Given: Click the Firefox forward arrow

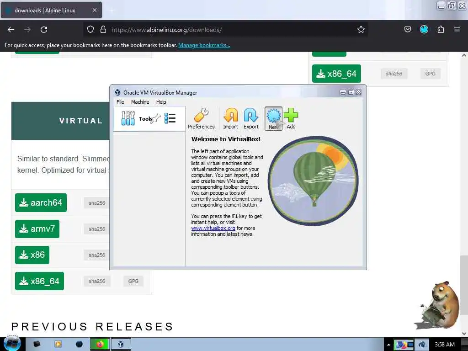Looking at the screenshot, I should point(27,30).
